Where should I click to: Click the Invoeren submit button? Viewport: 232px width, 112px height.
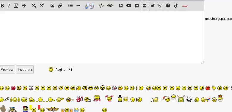(x=25, y=69)
